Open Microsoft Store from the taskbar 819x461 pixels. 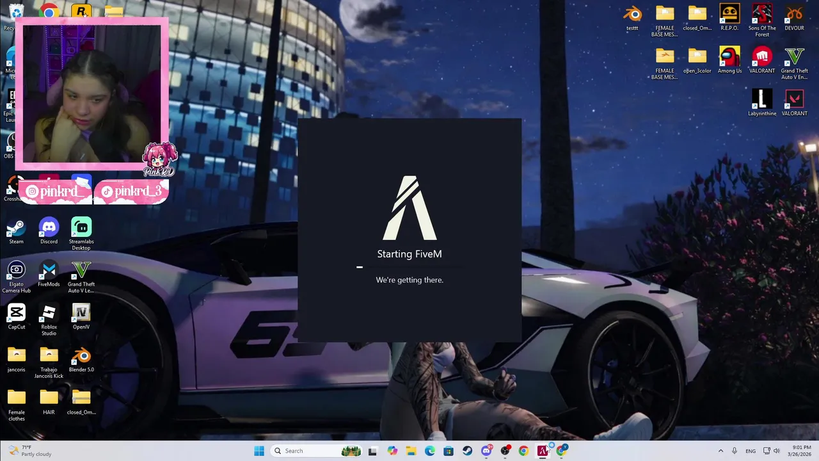point(449,451)
